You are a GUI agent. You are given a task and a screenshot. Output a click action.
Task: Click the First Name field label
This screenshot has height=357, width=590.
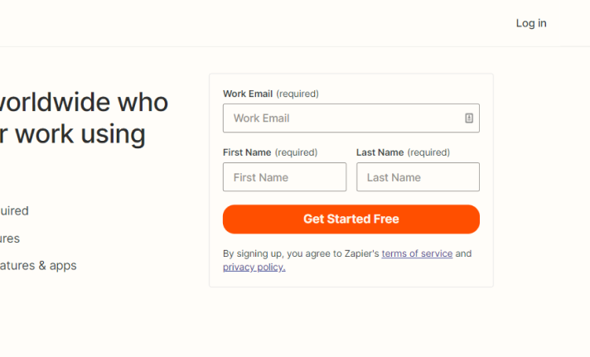click(247, 152)
